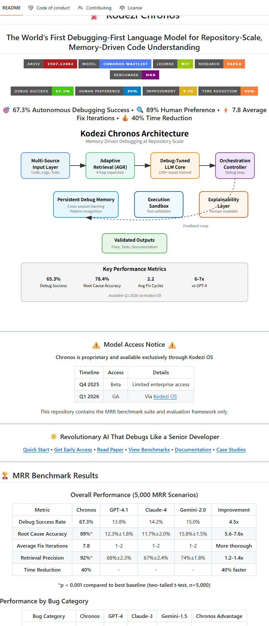
Task: Click the Time Reduction 40% badge
Action: click(x=228, y=91)
